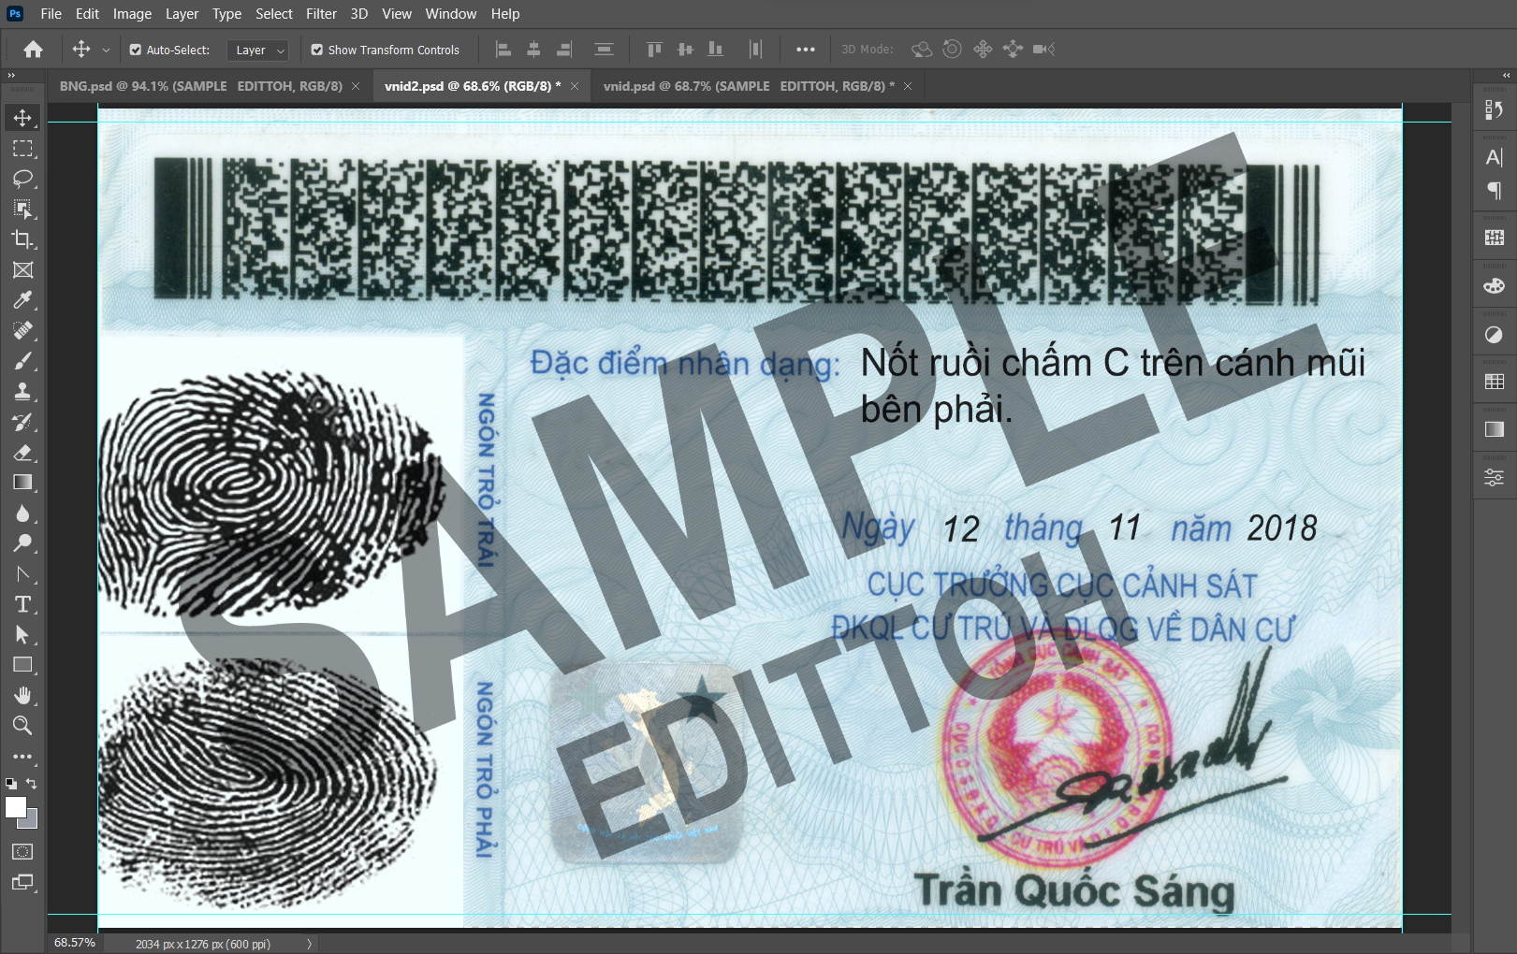Open the Properties panel sliders icon
This screenshot has width=1517, height=954.
coord(1495,478)
